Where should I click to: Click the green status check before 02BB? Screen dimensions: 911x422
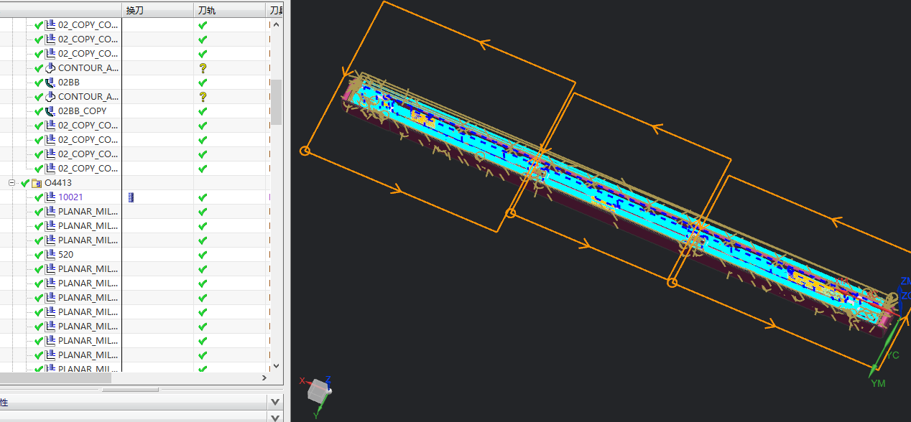[x=39, y=83]
